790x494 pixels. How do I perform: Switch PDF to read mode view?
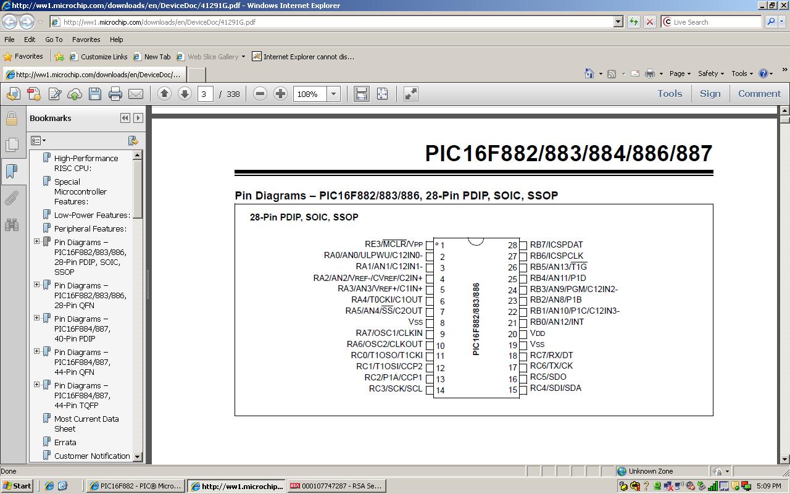[410, 94]
